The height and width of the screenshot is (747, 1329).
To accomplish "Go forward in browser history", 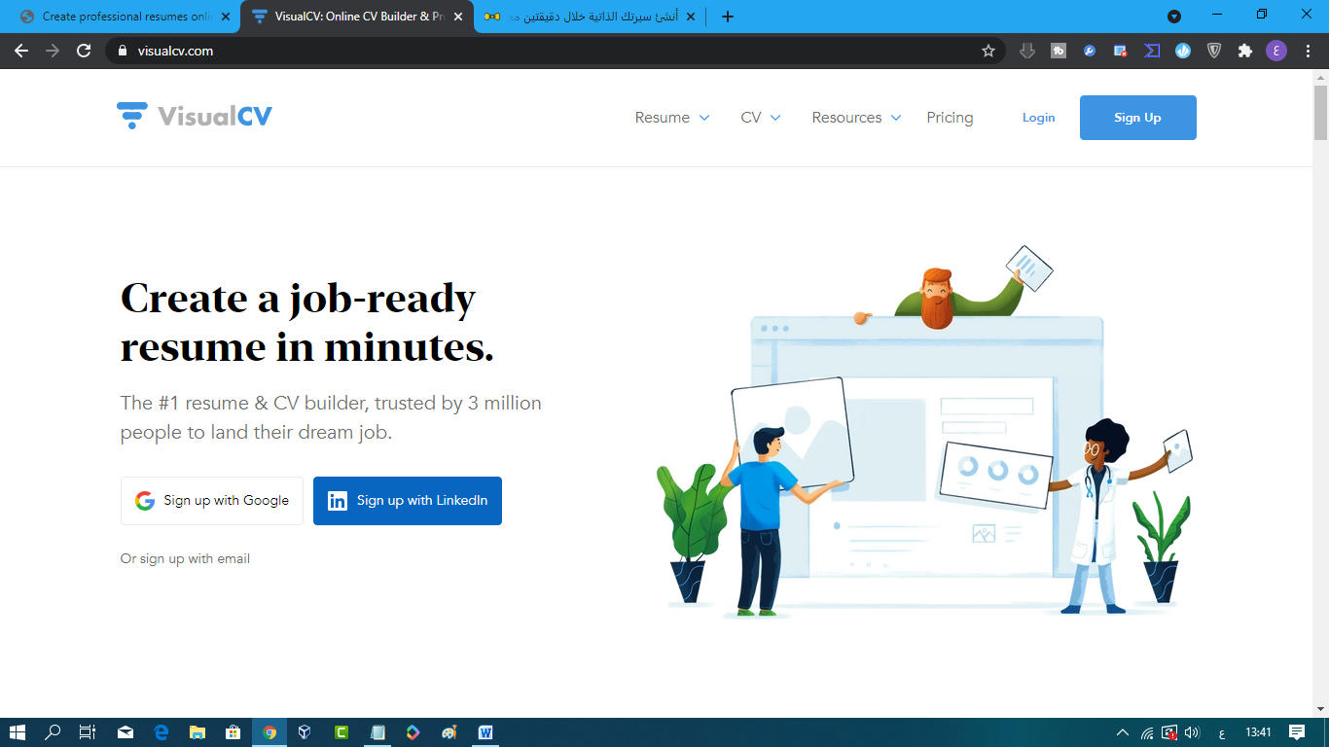I will tap(53, 51).
